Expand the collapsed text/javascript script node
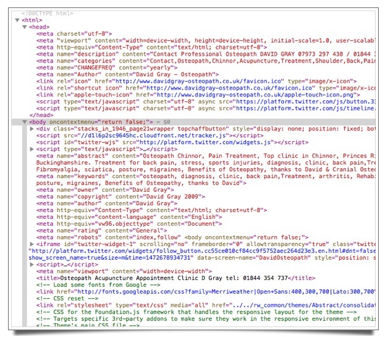The height and width of the screenshot is (337, 388). [x=32, y=149]
